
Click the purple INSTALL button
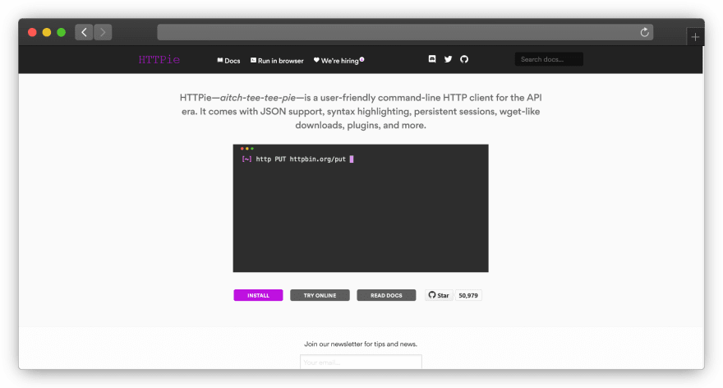(258, 295)
